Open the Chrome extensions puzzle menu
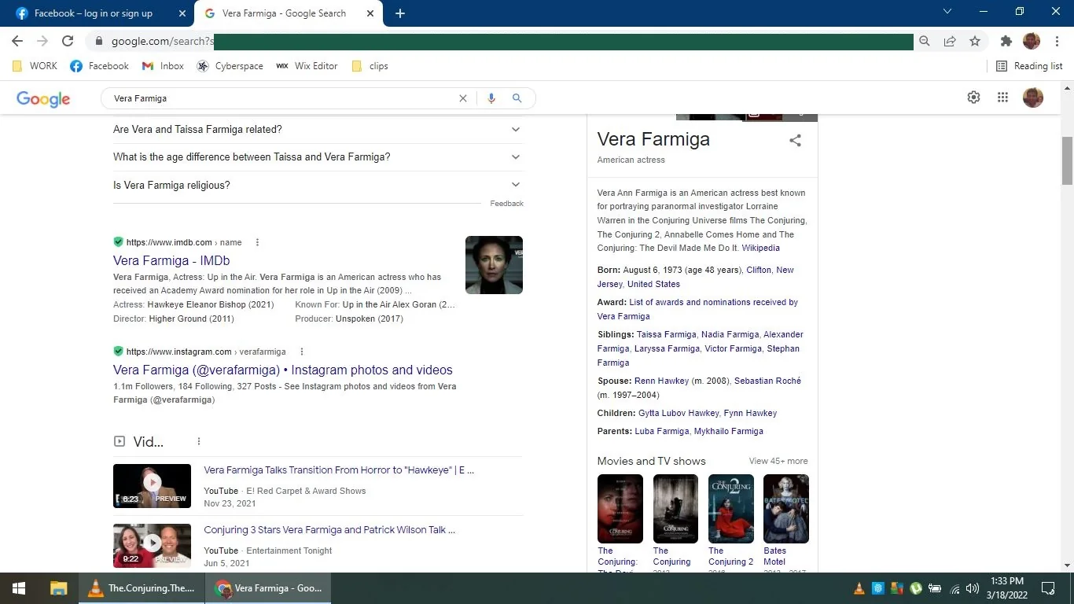The width and height of the screenshot is (1074, 604). (1006, 41)
